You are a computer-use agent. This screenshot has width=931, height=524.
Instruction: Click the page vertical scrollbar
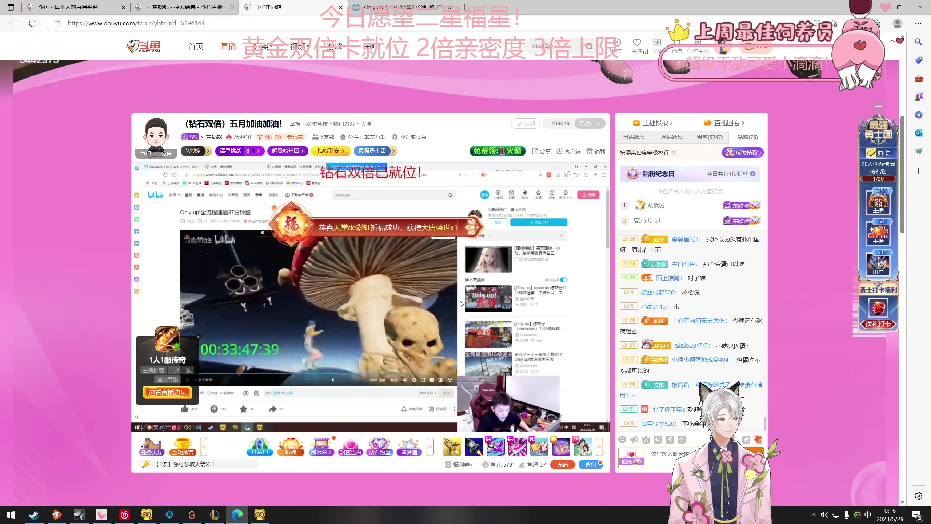point(902,175)
